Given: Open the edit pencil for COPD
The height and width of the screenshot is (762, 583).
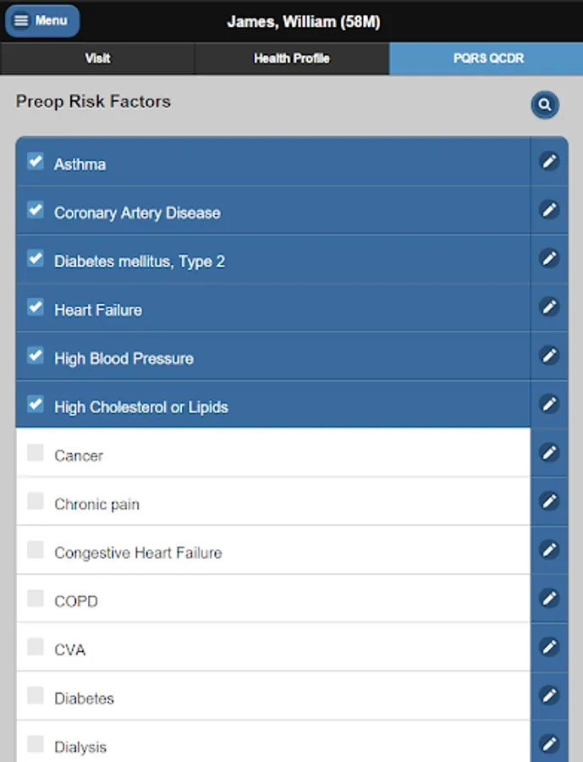Looking at the screenshot, I should [x=550, y=599].
